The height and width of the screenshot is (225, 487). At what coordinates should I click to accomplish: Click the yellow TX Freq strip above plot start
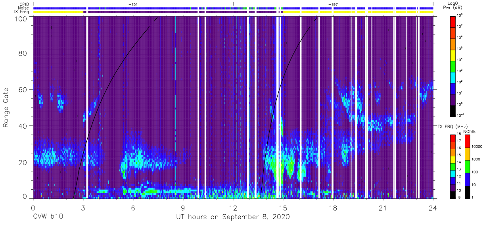coord(58,12)
